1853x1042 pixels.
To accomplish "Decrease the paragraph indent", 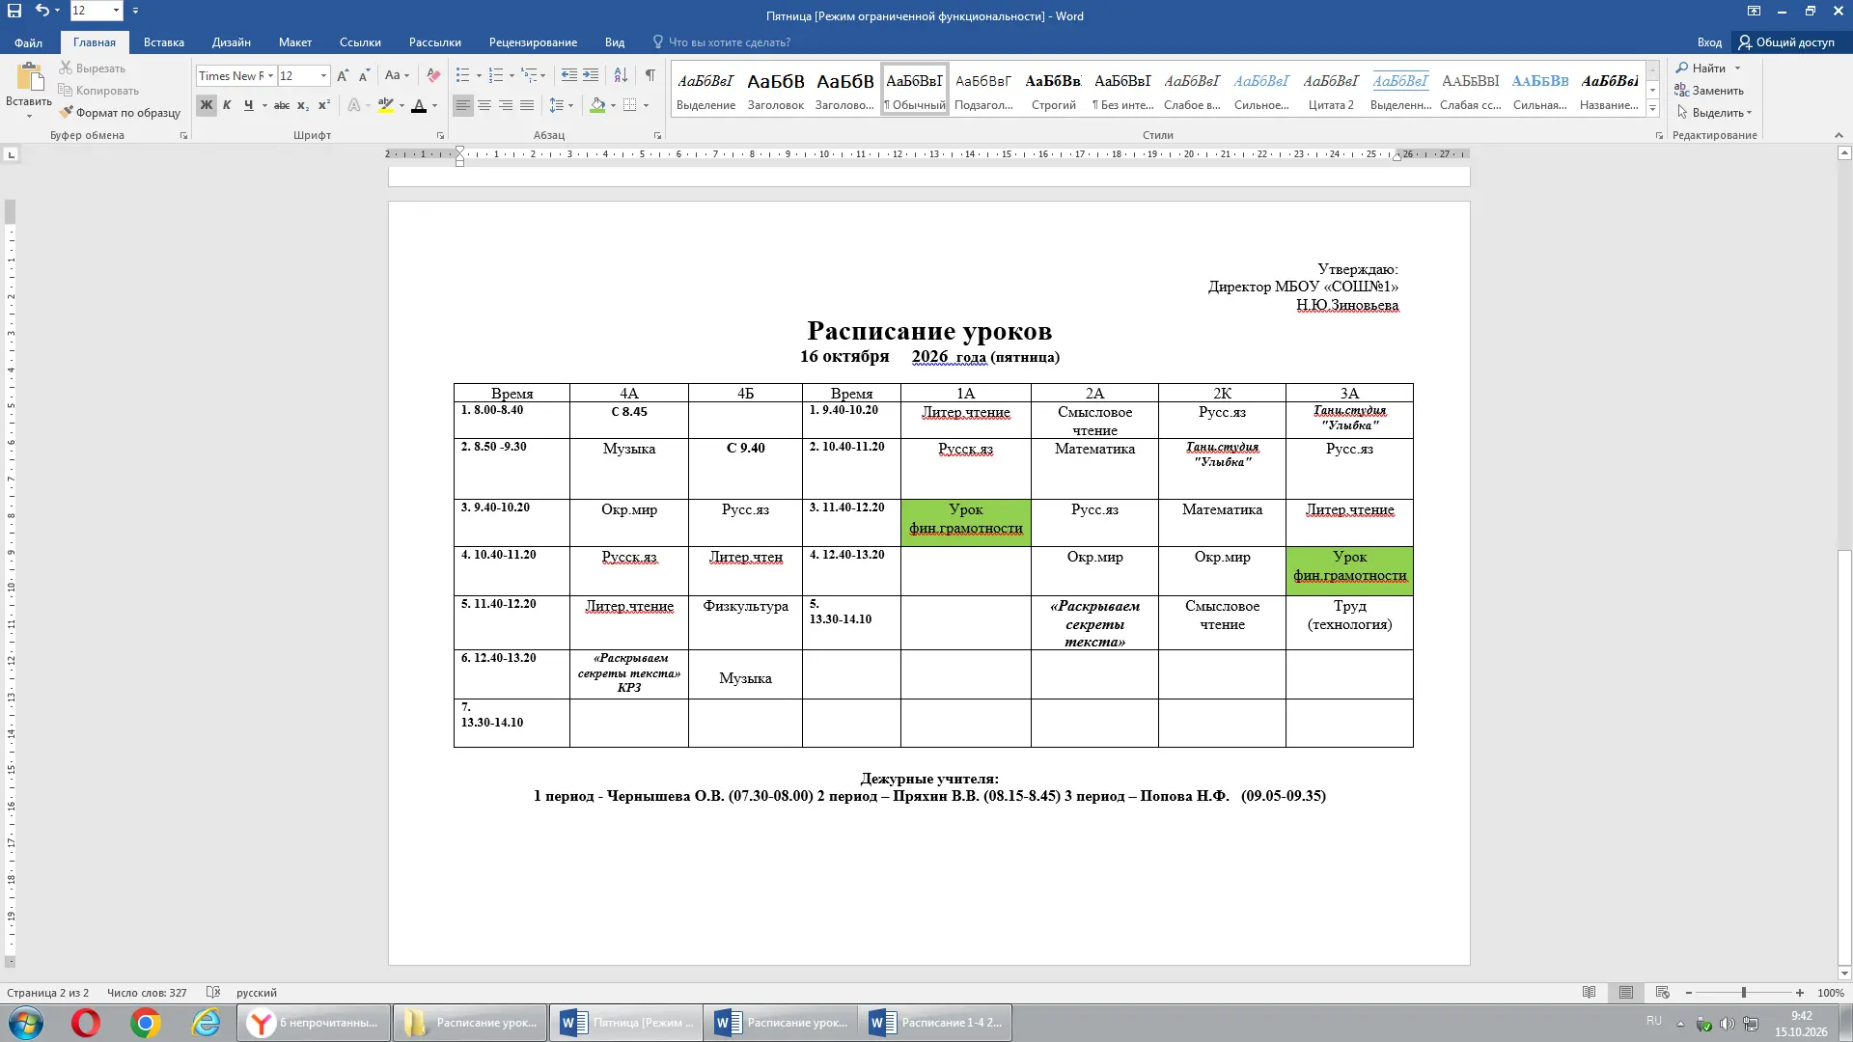I will click(x=569, y=75).
